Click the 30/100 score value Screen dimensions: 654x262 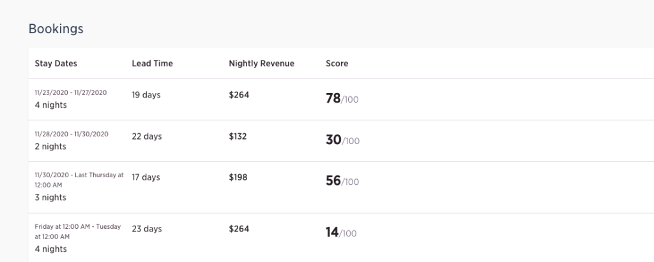coord(342,140)
